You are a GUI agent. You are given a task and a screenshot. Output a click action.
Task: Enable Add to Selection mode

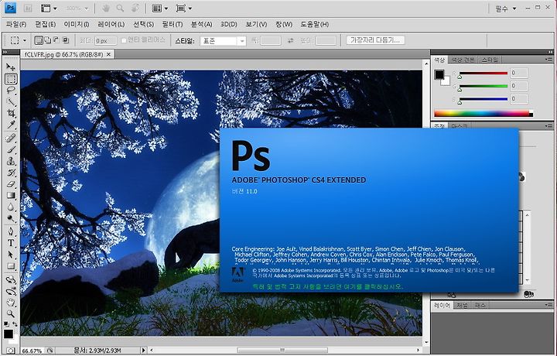[x=47, y=40]
